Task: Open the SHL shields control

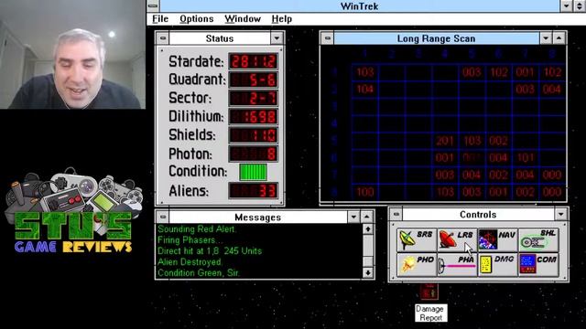Action: click(538, 239)
